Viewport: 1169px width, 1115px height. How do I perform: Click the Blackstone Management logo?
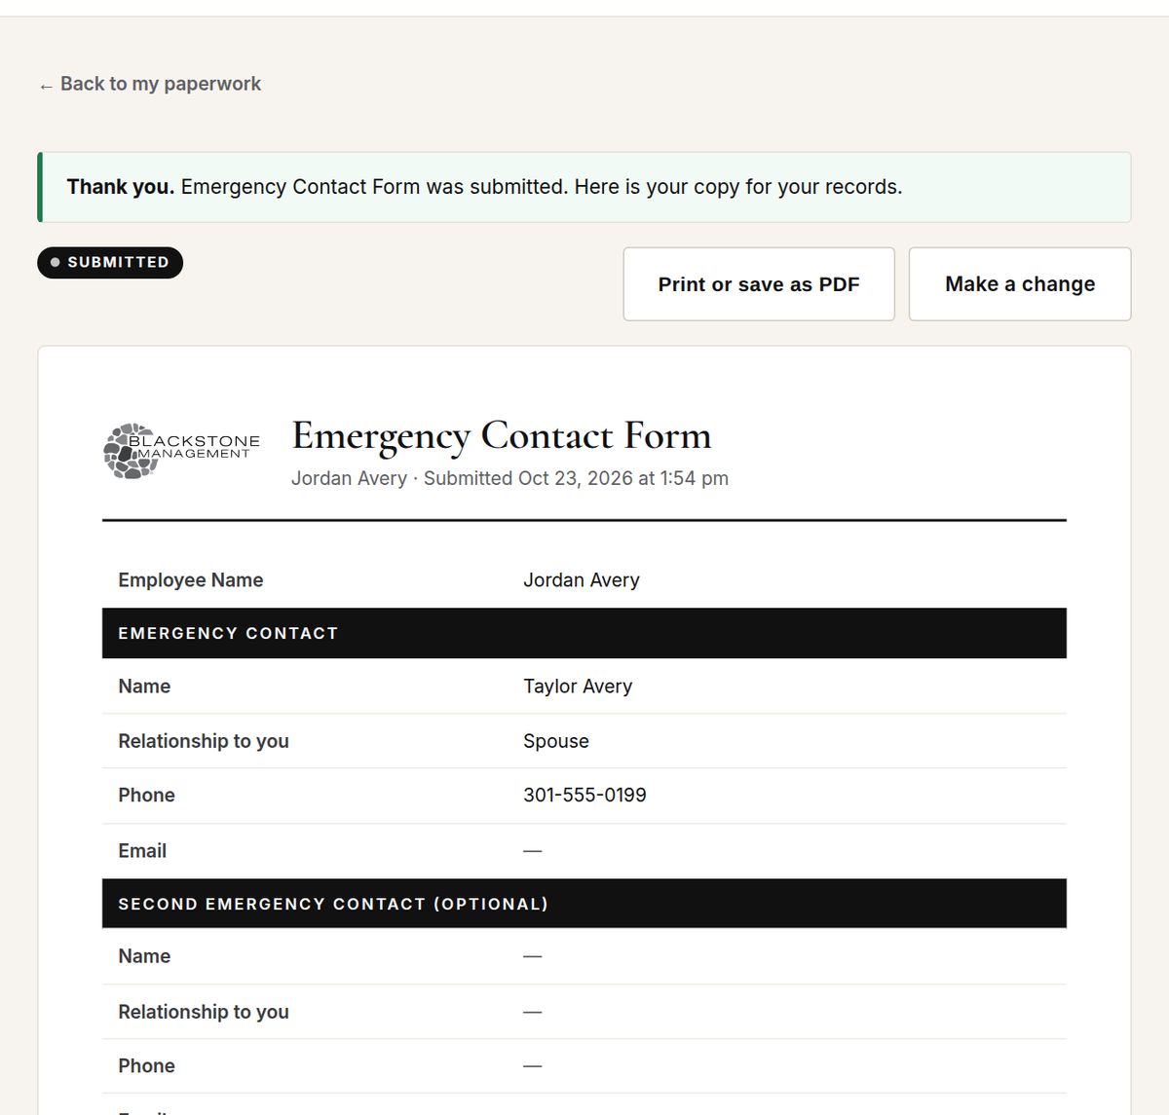point(182,451)
